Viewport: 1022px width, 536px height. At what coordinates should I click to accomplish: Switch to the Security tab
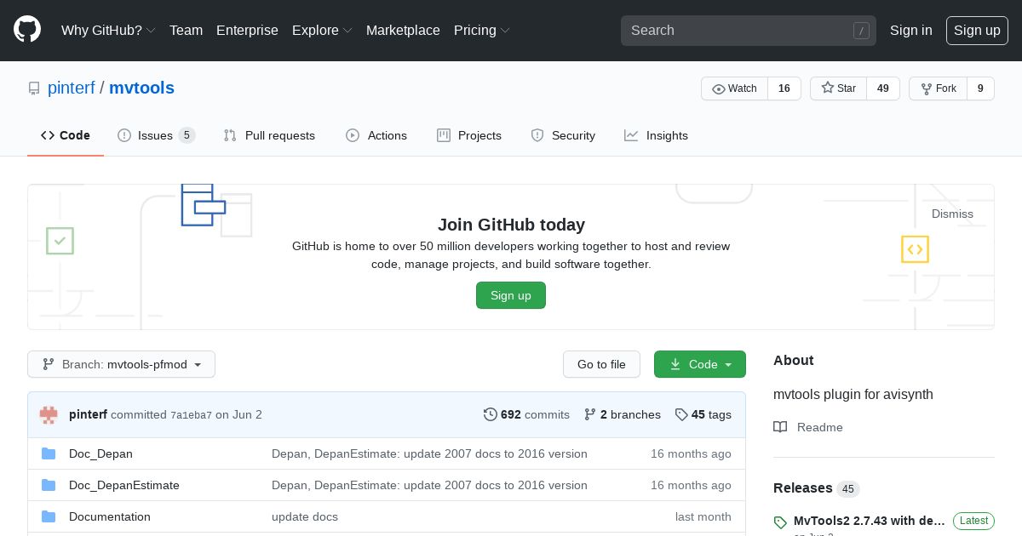click(x=563, y=135)
